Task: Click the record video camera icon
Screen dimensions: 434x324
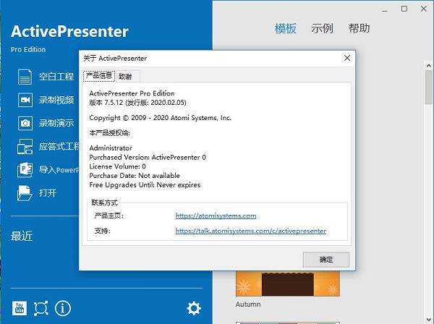Action: click(x=25, y=100)
